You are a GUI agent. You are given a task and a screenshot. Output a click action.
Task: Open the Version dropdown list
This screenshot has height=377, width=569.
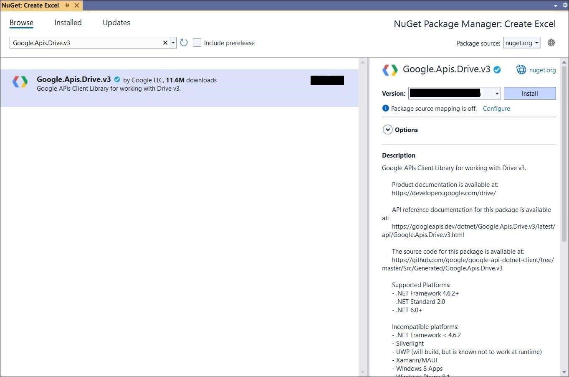point(497,94)
